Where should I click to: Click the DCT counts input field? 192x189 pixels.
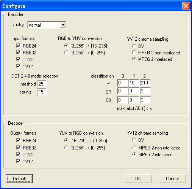coord(42,92)
